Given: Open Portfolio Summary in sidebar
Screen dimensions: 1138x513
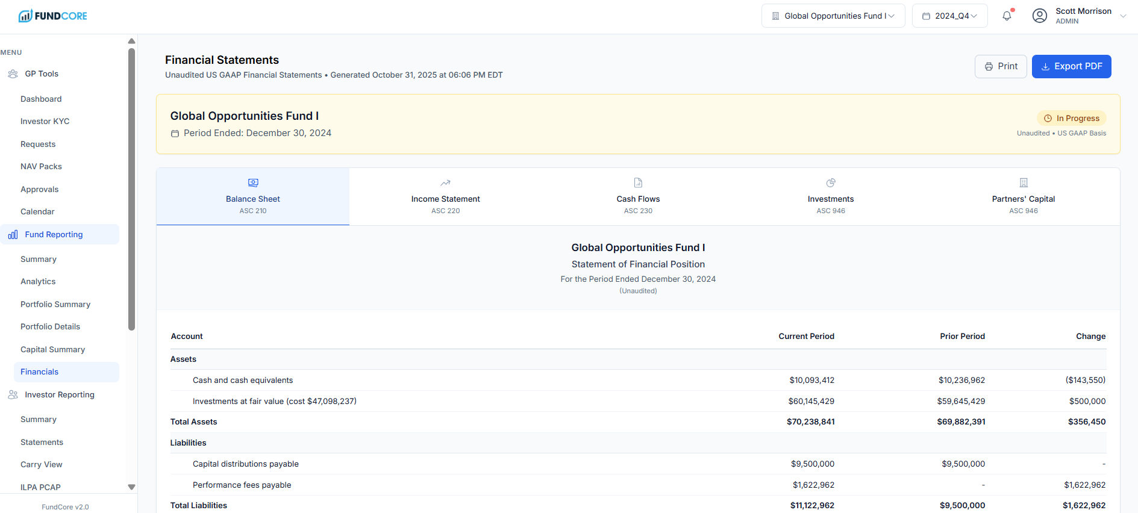Looking at the screenshot, I should pyautogui.click(x=55, y=305).
